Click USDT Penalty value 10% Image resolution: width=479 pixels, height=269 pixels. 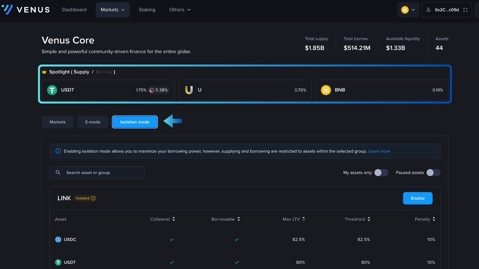click(x=431, y=262)
